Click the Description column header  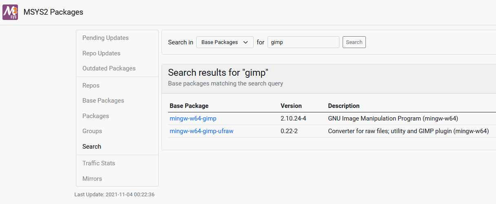(x=344, y=106)
